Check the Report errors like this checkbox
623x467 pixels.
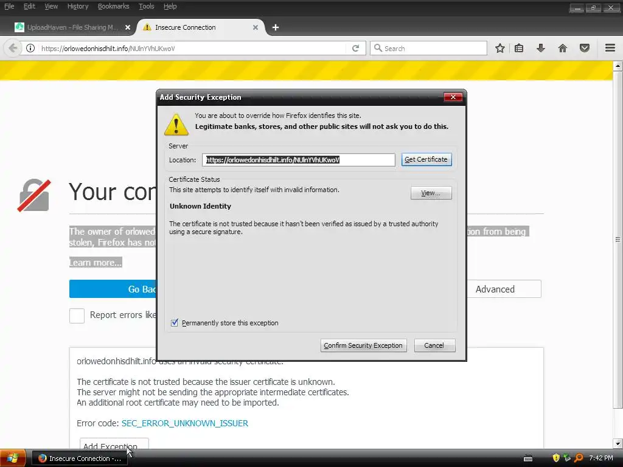click(x=77, y=316)
